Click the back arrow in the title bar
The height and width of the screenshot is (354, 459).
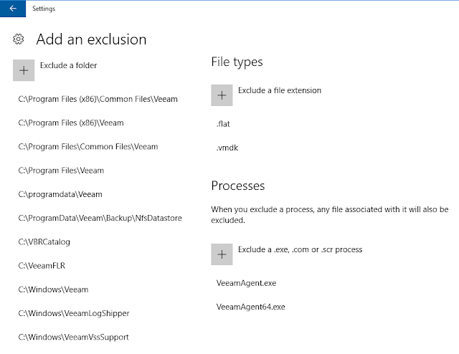(12, 9)
